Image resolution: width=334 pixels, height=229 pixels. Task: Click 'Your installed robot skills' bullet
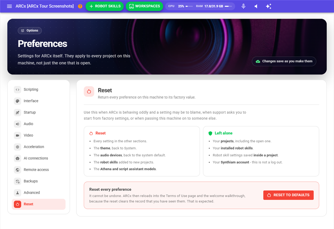pos(233,148)
